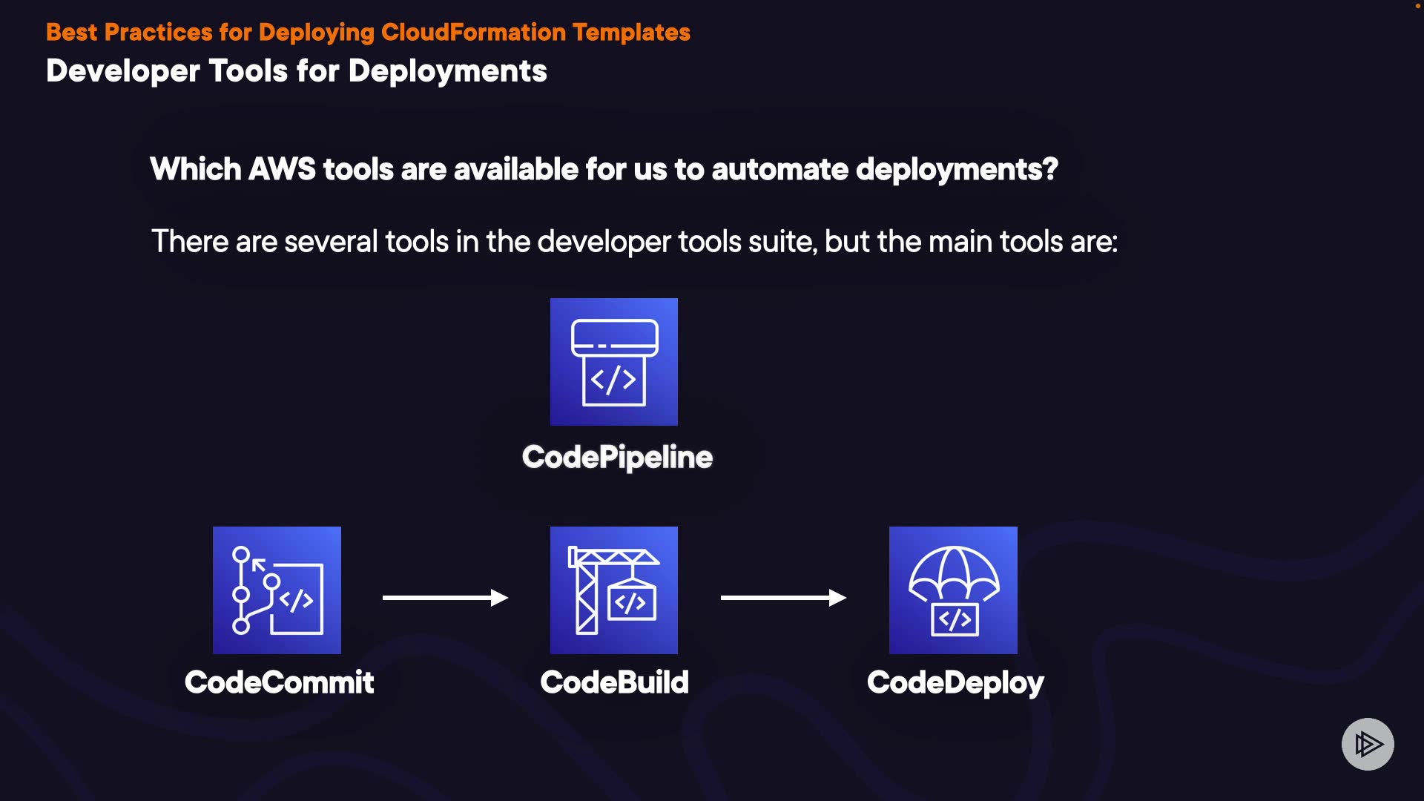1424x801 pixels.
Task: Click the orange course title heading
Action: point(368,33)
